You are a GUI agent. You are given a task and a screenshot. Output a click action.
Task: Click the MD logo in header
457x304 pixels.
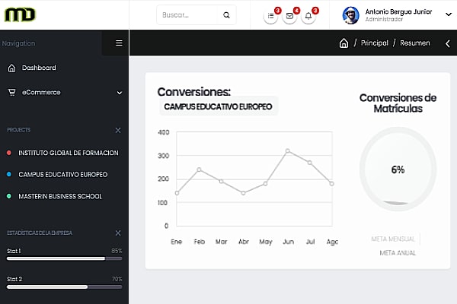(20, 14)
